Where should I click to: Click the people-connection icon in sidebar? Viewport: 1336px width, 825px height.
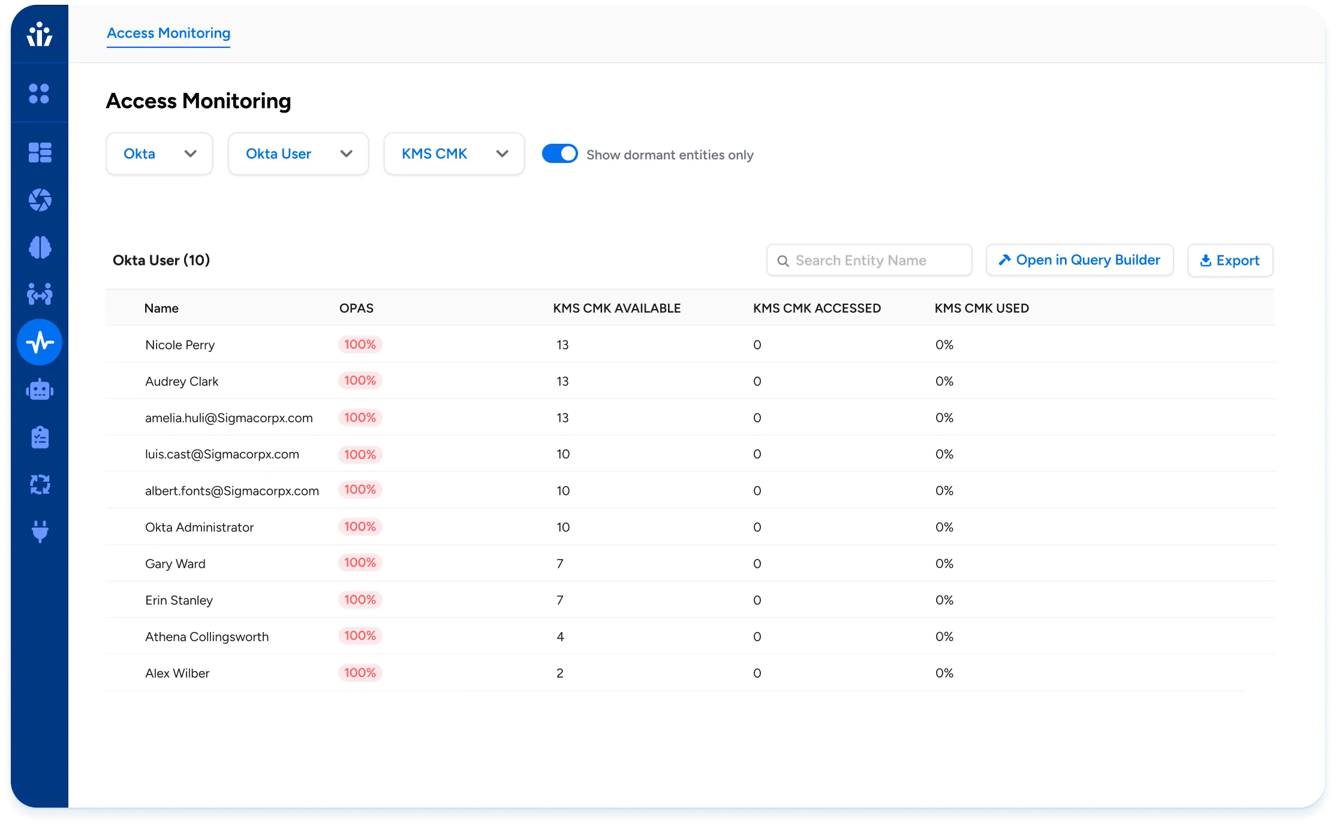(x=40, y=294)
